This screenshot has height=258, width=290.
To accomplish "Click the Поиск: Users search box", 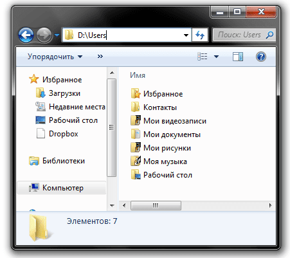I will point(244,35).
